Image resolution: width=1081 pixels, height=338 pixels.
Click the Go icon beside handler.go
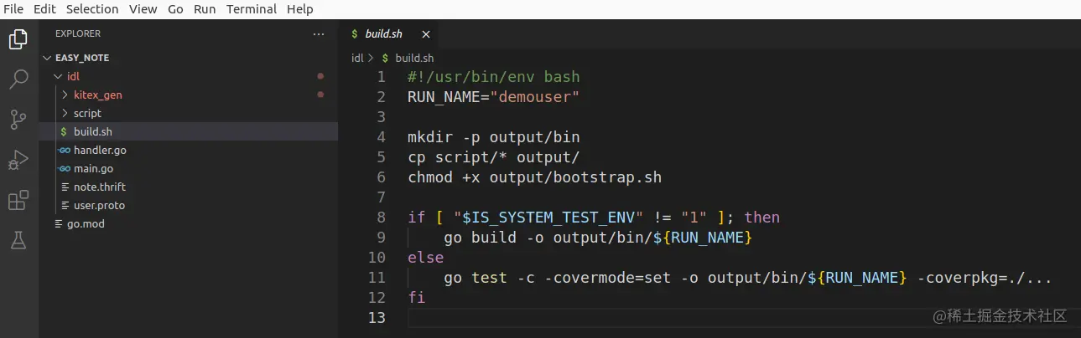(65, 151)
